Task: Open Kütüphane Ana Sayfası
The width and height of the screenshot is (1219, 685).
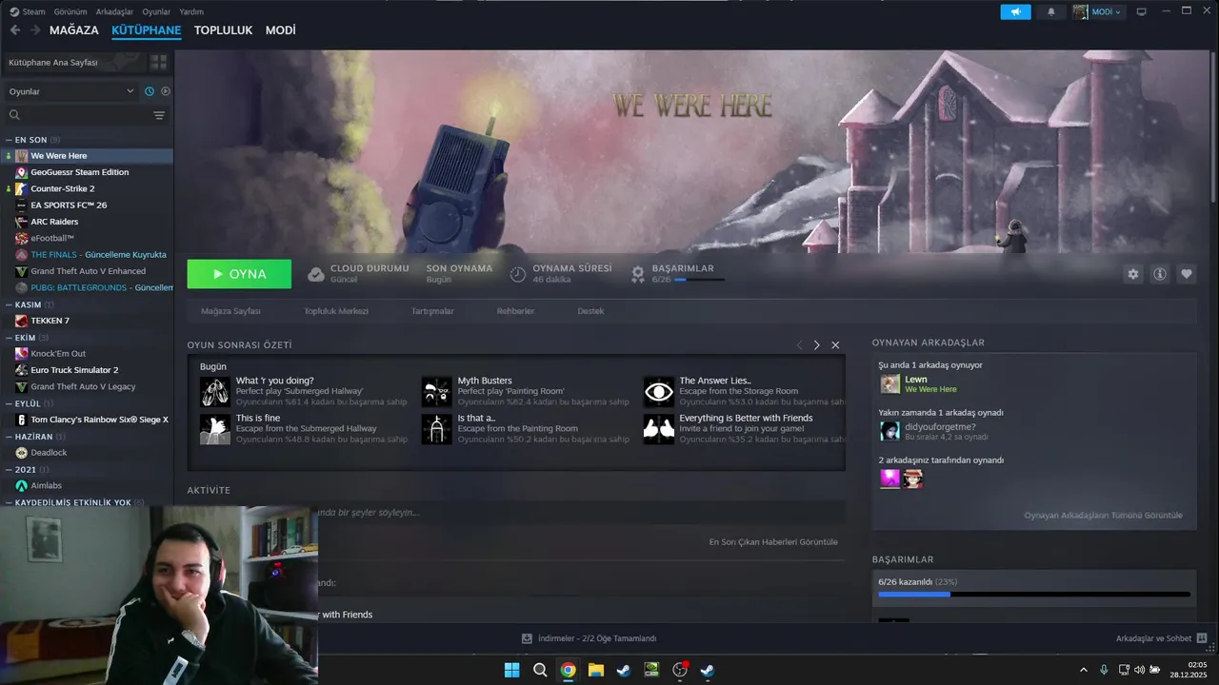Action: coord(73,62)
